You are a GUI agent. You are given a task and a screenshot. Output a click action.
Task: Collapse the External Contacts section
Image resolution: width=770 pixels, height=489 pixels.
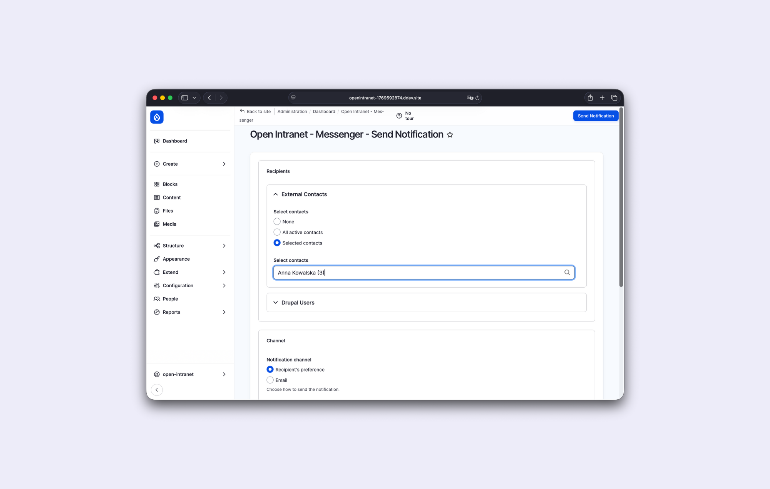[x=276, y=194]
